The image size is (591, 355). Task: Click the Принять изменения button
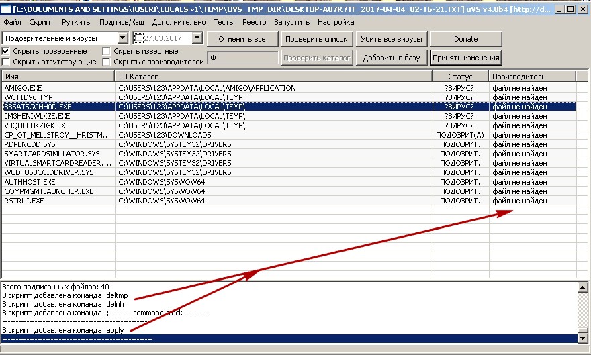tap(466, 58)
